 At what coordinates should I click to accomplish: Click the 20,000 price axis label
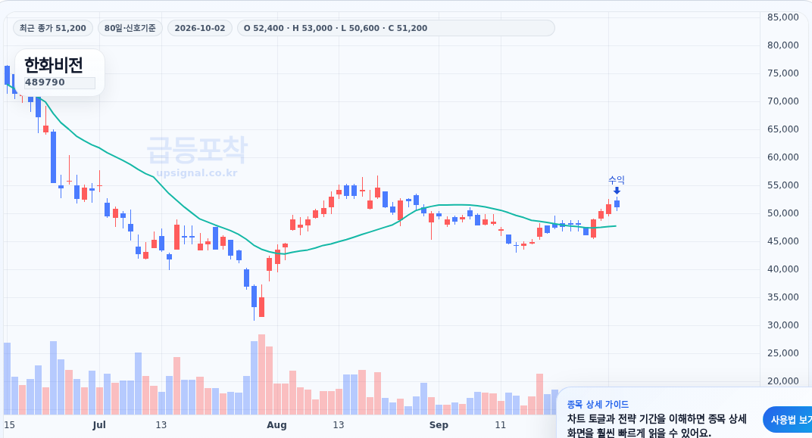[x=783, y=381]
